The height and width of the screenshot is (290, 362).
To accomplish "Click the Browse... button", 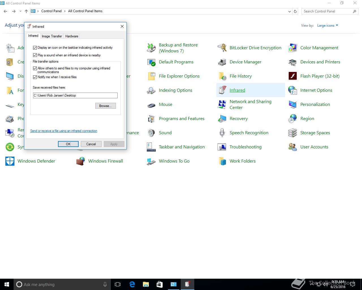I will (x=105, y=106).
